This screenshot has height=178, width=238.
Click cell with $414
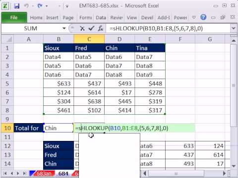tap(119, 110)
